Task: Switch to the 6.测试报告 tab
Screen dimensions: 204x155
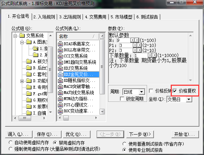Action: tap(147, 17)
